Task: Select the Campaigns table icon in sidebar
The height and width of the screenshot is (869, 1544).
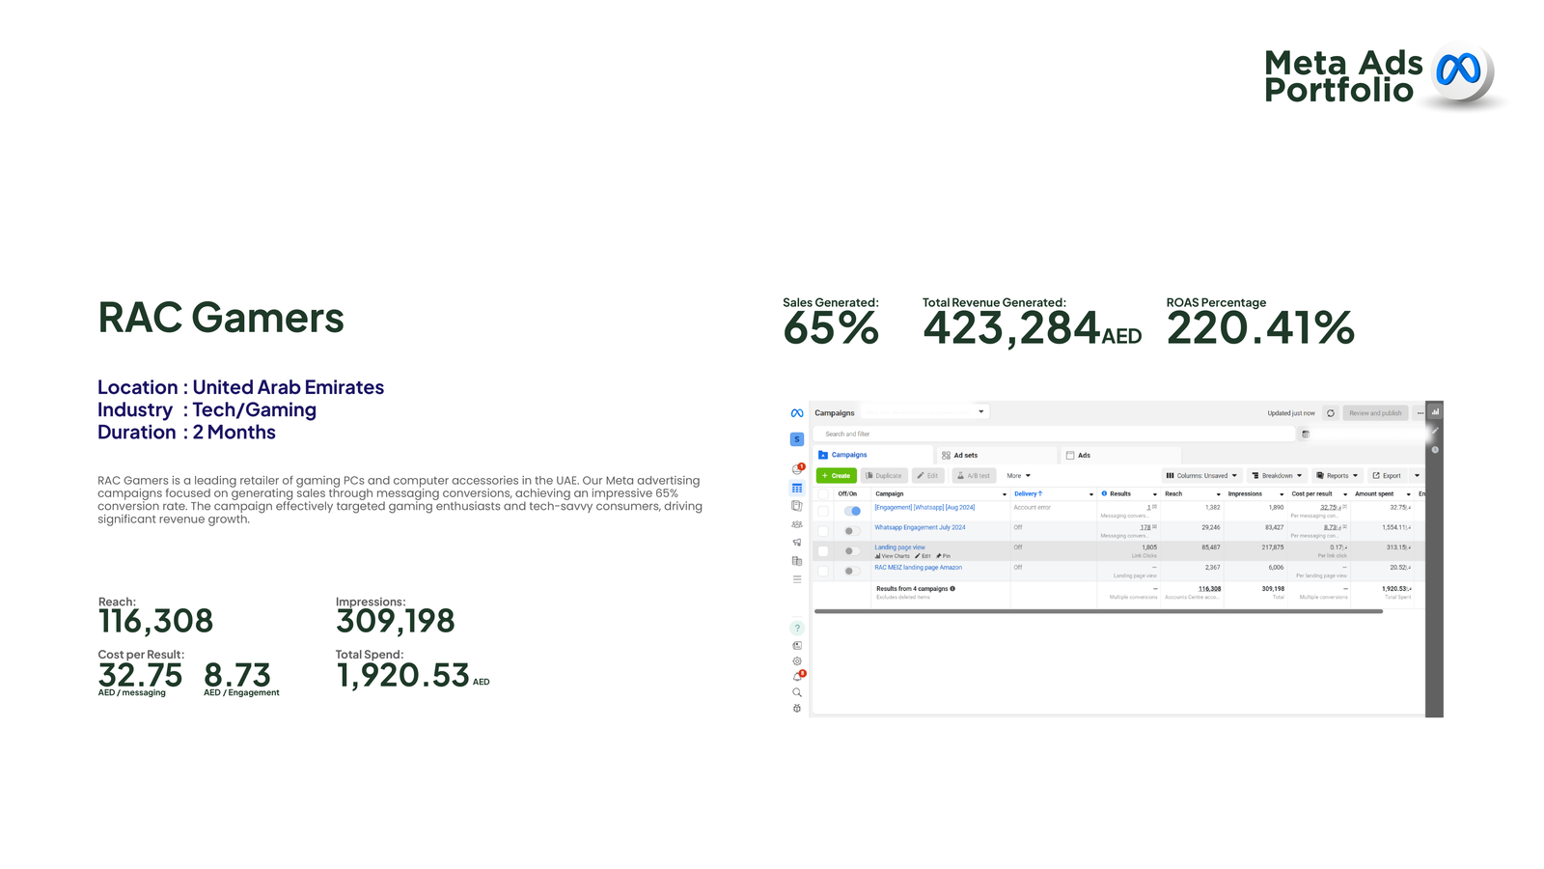Action: 797,489
